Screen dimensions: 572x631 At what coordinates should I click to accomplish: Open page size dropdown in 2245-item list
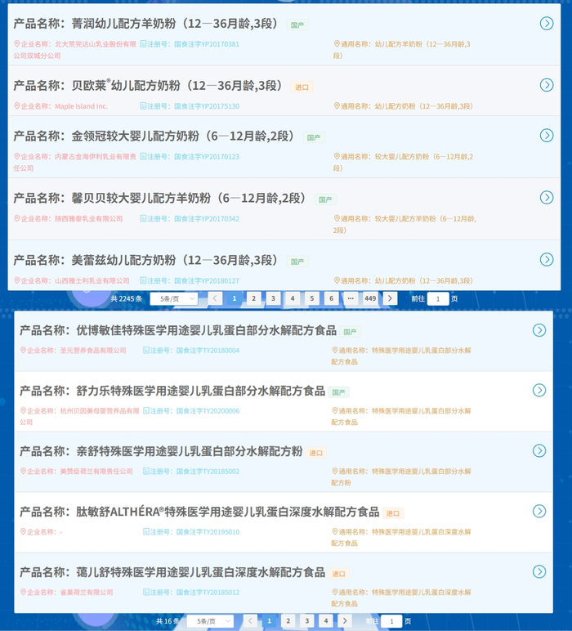174,298
